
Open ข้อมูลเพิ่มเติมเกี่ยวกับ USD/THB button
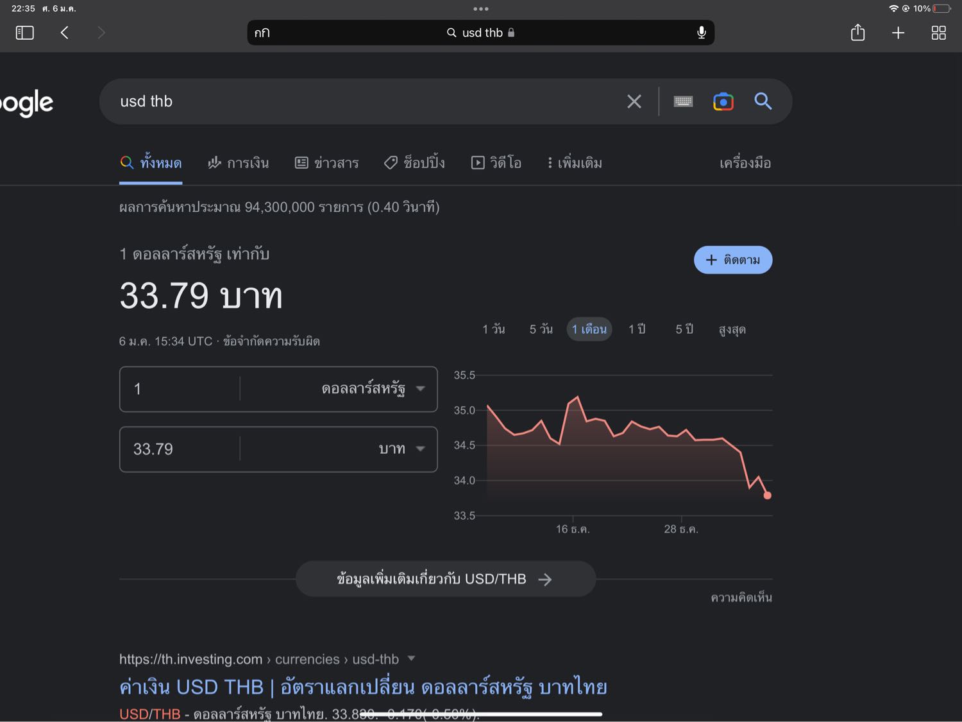pos(446,579)
